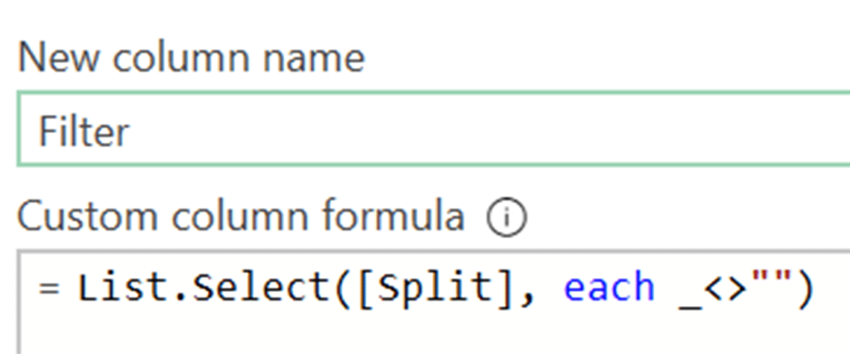Focus the New column name input field
850x364 pixels.
click(x=425, y=130)
